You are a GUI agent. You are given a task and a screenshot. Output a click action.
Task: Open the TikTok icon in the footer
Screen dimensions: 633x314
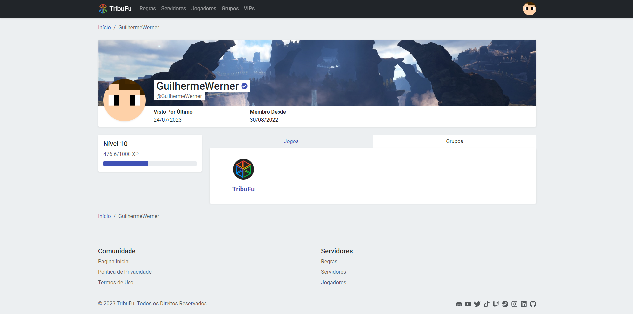click(x=487, y=304)
